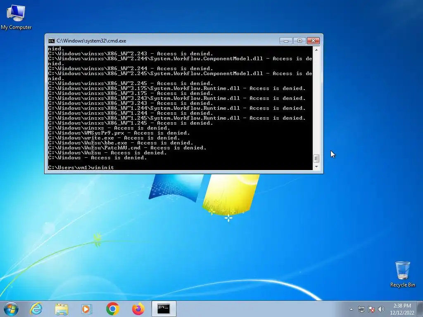Open the My Computer desktop icon

16,17
